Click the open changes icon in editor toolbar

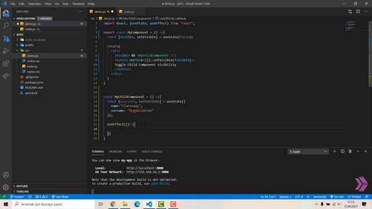350,12
